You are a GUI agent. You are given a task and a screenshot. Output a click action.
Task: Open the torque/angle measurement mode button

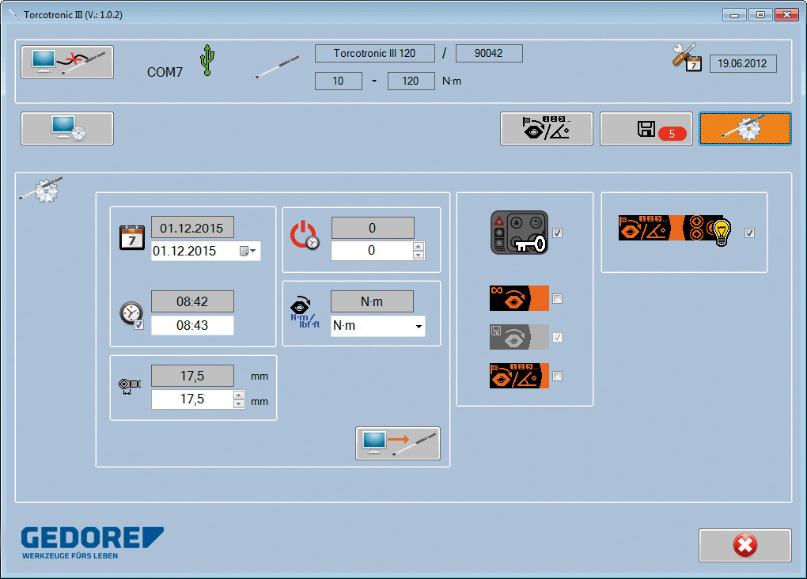(x=546, y=129)
